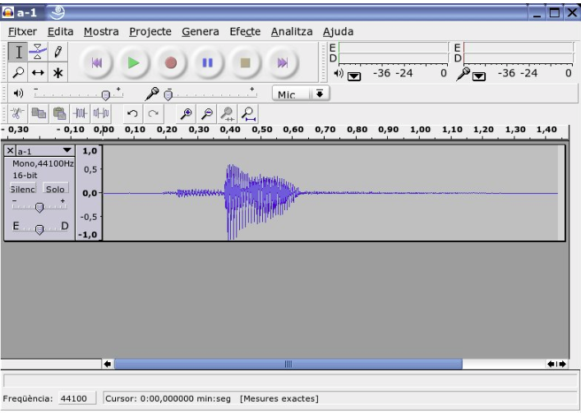Undo the last action
The width and height of the screenshot is (581, 413).
point(132,113)
